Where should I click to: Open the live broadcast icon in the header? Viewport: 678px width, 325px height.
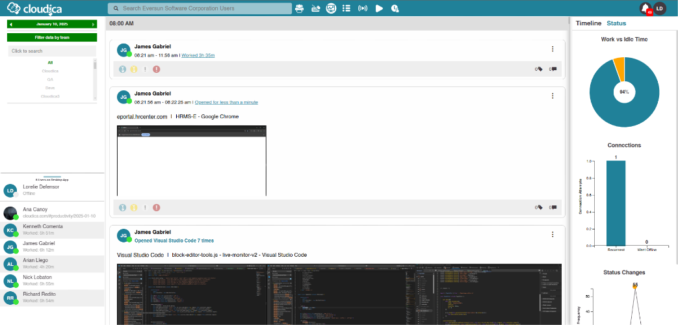362,8
